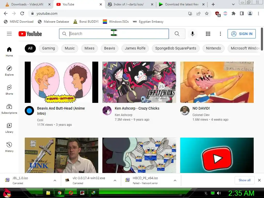Open Zelda II Link video thumbnail
The width and height of the screenshot is (264, 198).
(x=61, y=155)
